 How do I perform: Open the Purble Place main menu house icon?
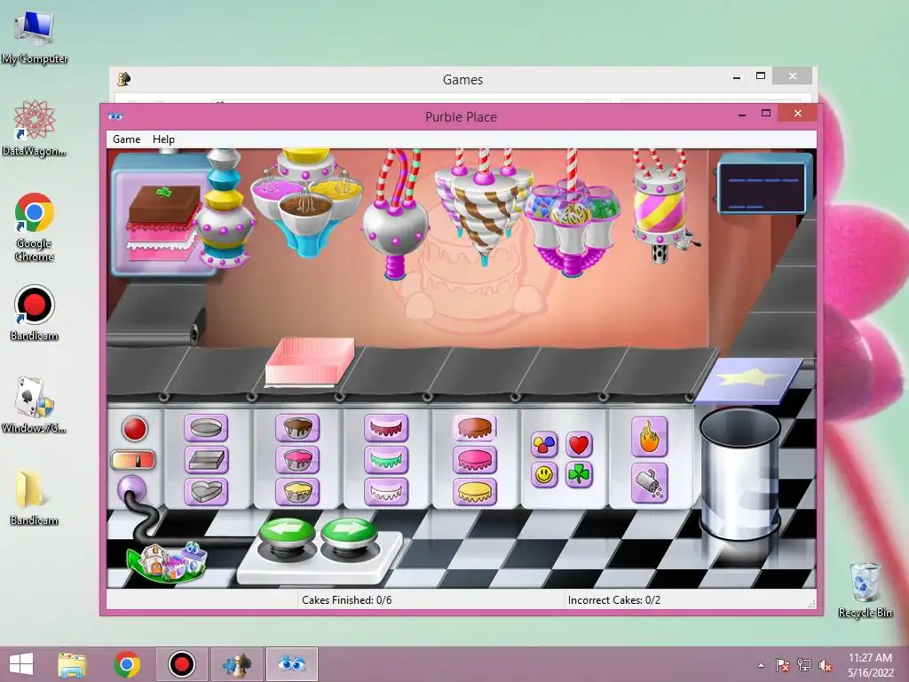[x=167, y=561]
